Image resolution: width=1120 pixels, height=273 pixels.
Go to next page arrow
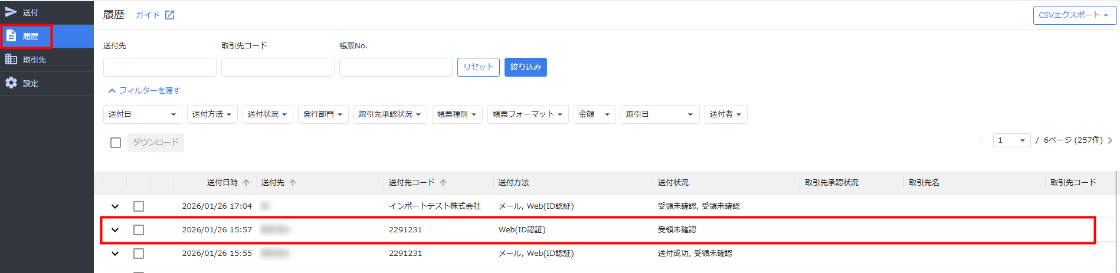[1110, 140]
